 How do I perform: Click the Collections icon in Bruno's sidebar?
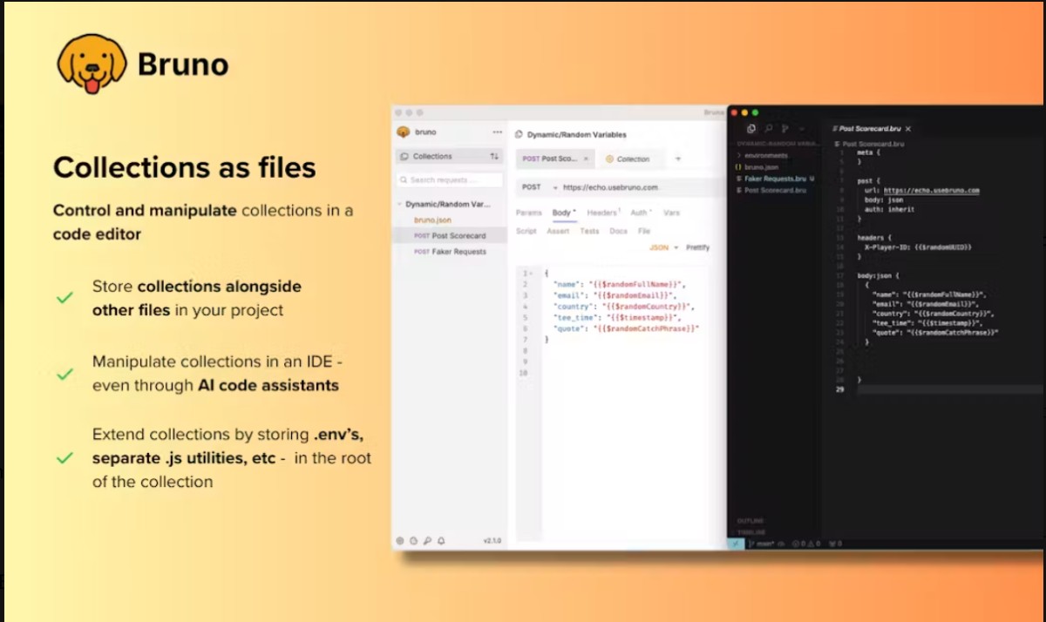404,157
